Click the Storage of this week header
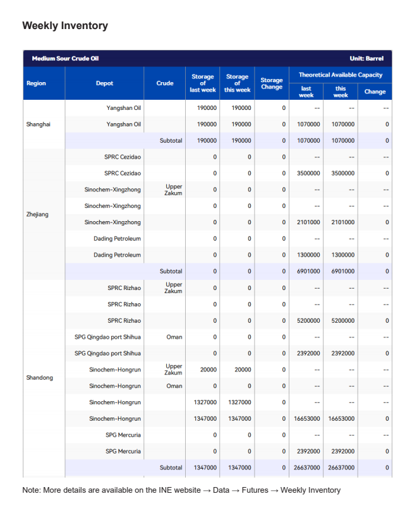 237,83
